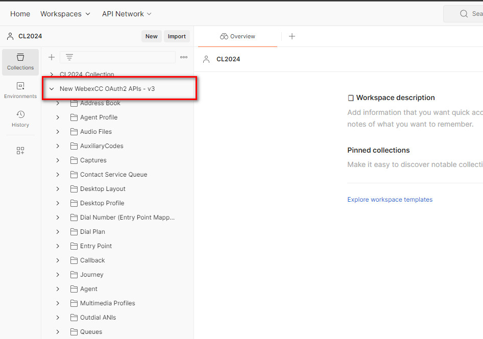
Task: Select the Contact Service Queue folder label
Action: coord(114,175)
